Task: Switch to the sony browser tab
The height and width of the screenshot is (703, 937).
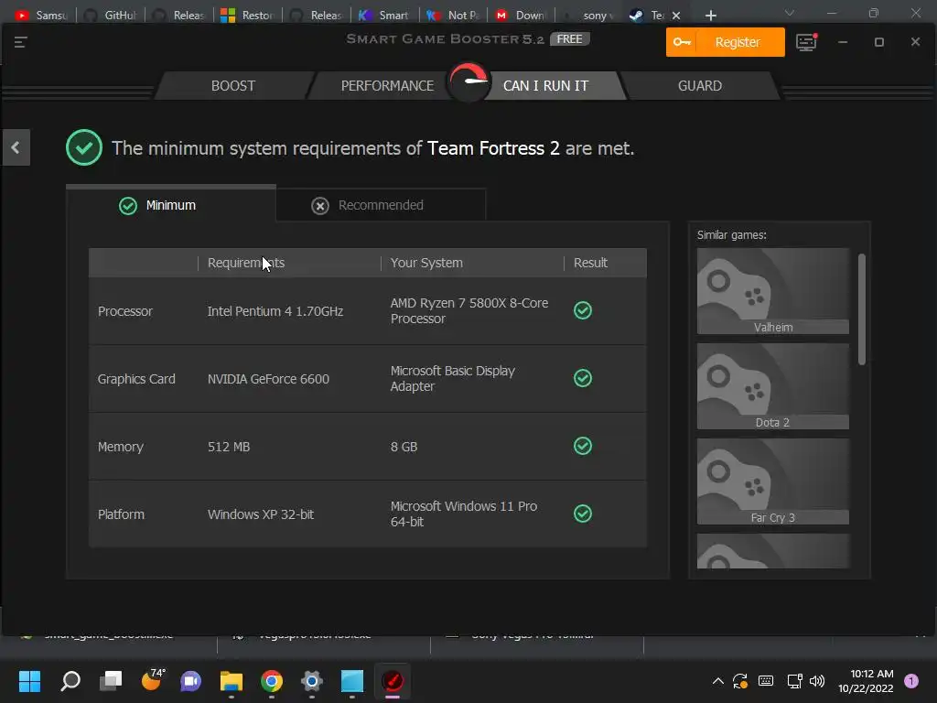Action: click(588, 15)
